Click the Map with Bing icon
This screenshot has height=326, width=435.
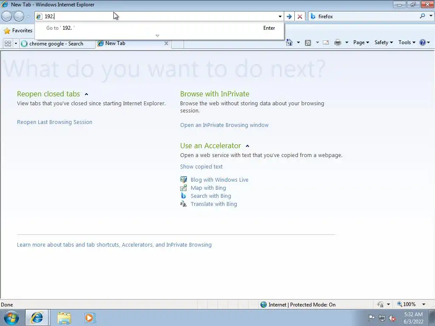coord(184,188)
